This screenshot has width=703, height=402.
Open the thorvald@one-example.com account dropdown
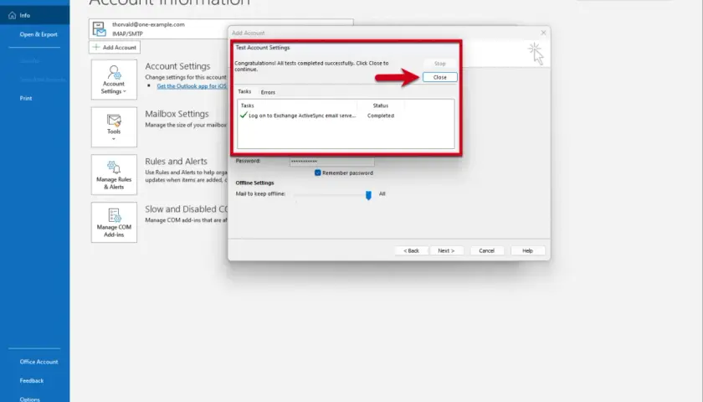[x=221, y=28]
